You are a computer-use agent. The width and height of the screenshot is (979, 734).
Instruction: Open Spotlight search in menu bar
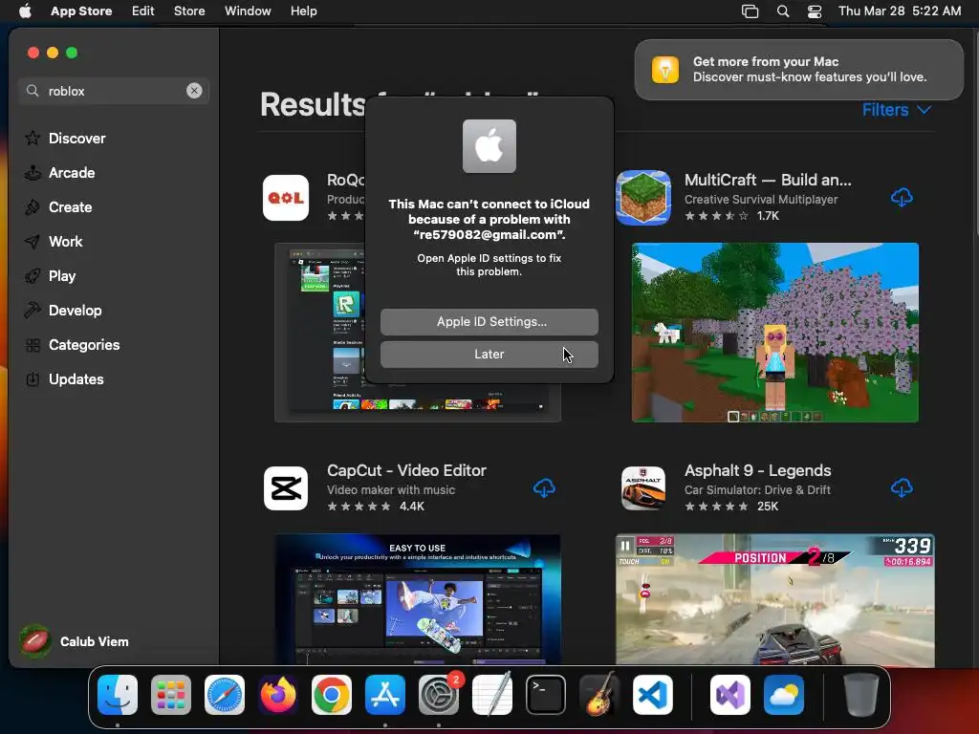click(x=782, y=11)
